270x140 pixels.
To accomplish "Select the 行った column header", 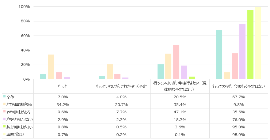I will 63,87.
